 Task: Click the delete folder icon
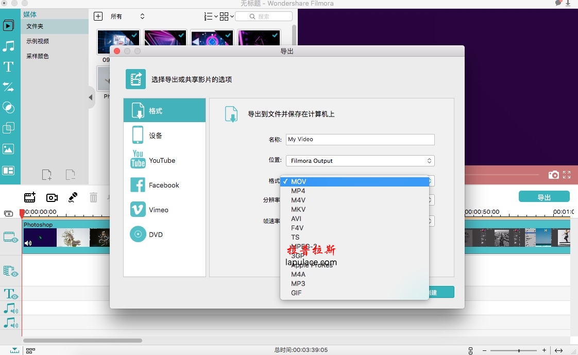[x=71, y=174]
